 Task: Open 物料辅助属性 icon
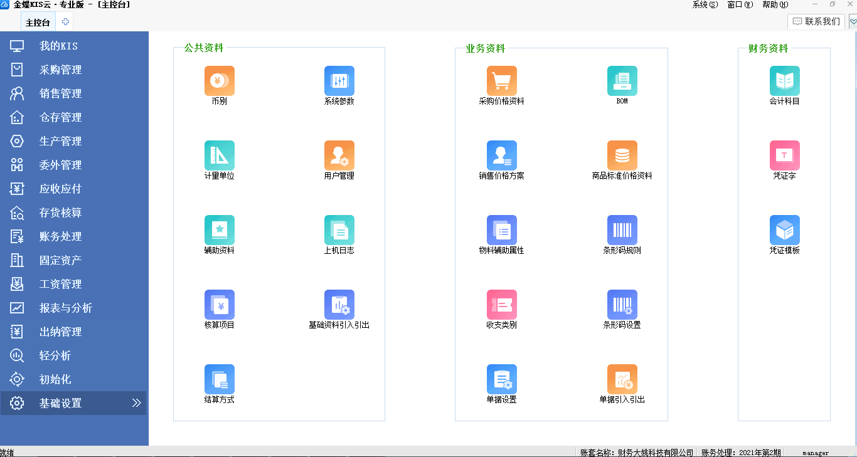click(502, 230)
